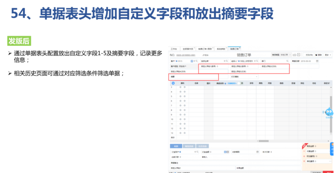The image size is (334, 173).
Task: Click the blue icon in 订金金额 field
Action: 225,152
